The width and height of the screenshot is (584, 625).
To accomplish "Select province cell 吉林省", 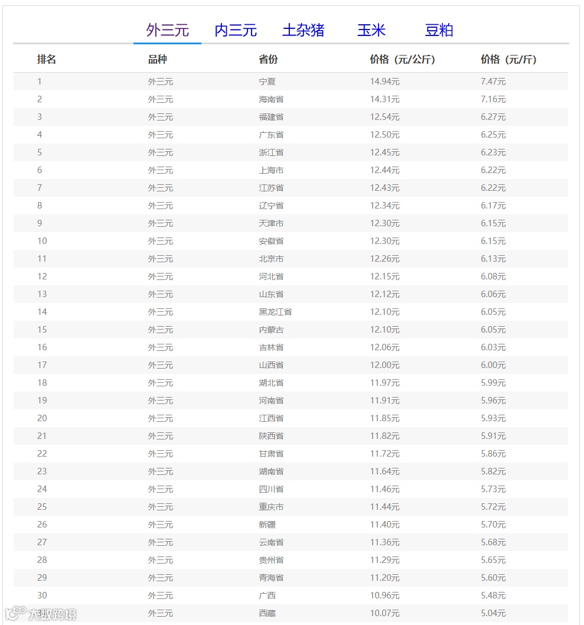I will 271,347.
